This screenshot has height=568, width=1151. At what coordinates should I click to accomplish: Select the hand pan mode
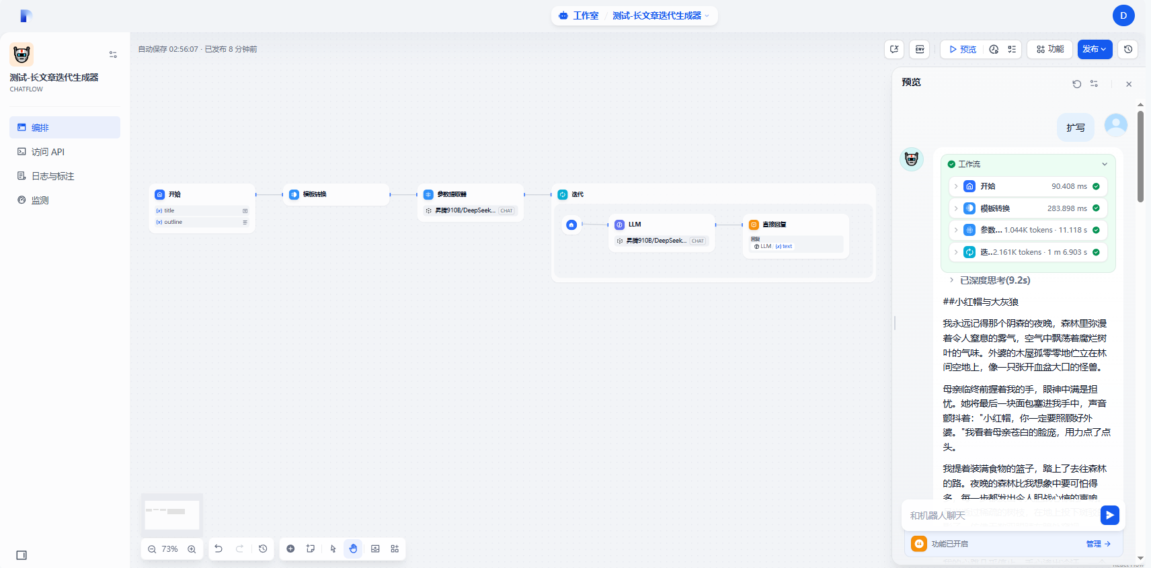pyautogui.click(x=353, y=549)
